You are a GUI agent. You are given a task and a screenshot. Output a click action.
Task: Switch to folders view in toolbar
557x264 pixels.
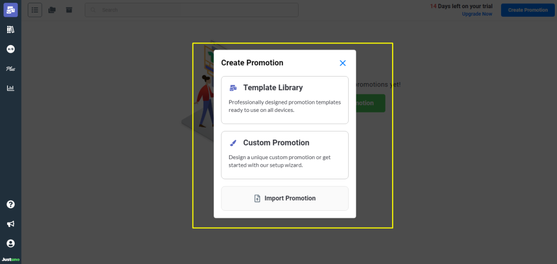point(52,10)
